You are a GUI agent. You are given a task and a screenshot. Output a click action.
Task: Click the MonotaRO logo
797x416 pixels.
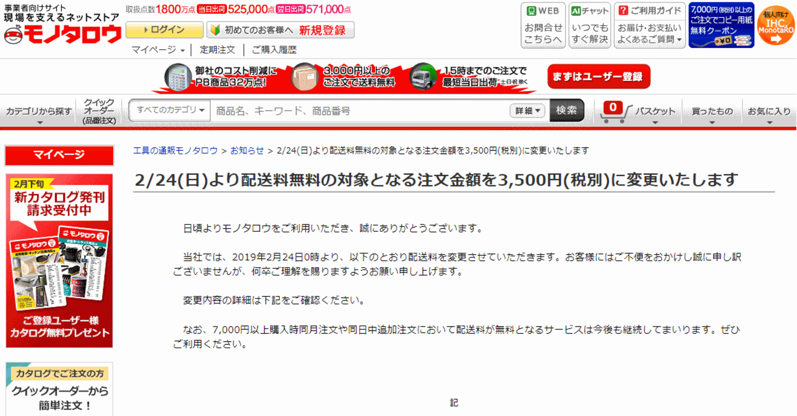point(62,34)
